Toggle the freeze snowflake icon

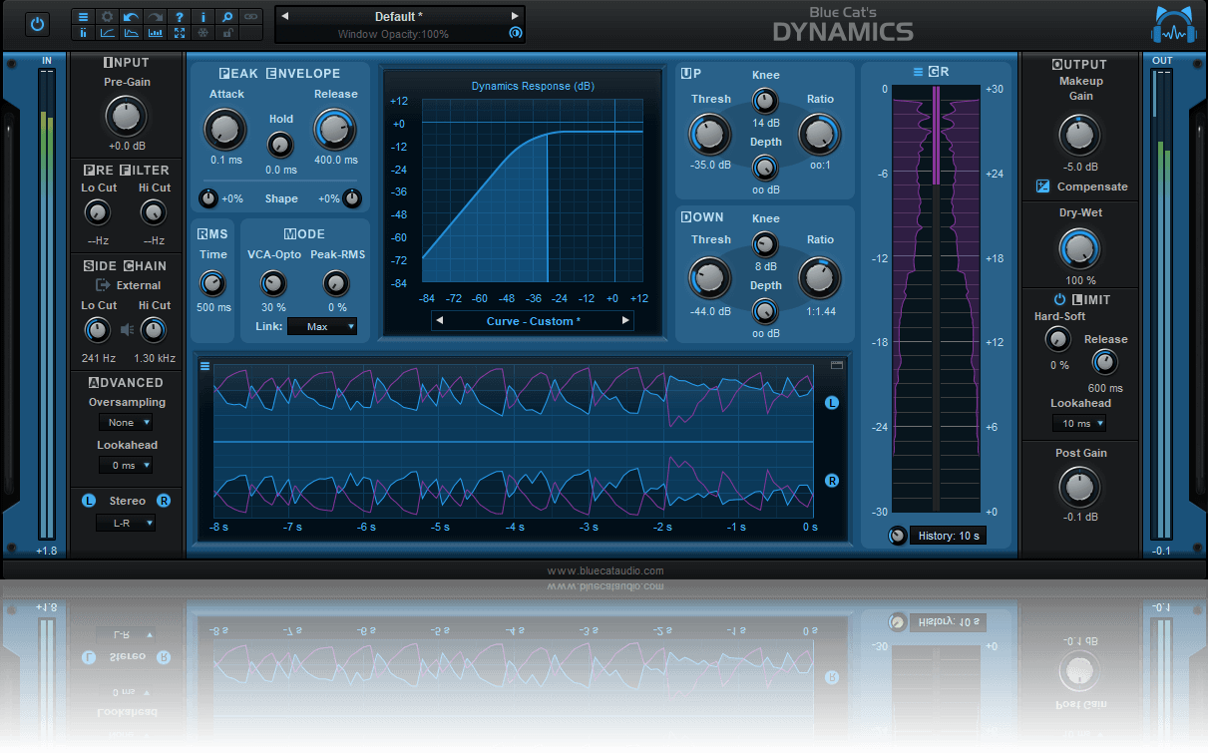(202, 33)
